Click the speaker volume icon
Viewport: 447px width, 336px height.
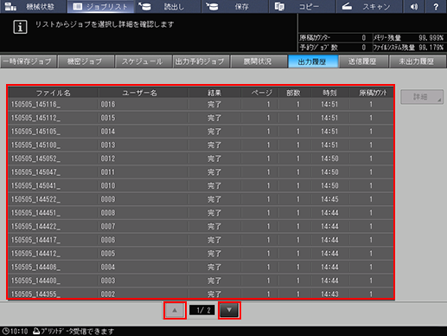[414, 6]
